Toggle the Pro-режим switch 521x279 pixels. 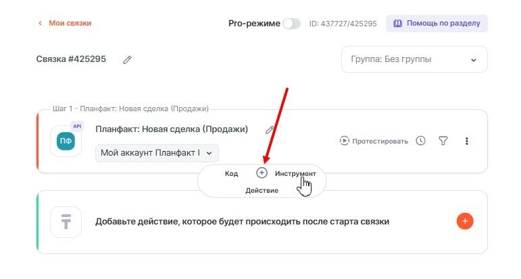(291, 24)
